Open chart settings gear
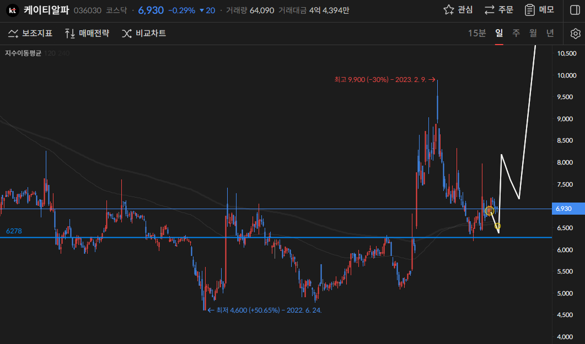Image resolution: width=585 pixels, height=344 pixels. [x=575, y=34]
